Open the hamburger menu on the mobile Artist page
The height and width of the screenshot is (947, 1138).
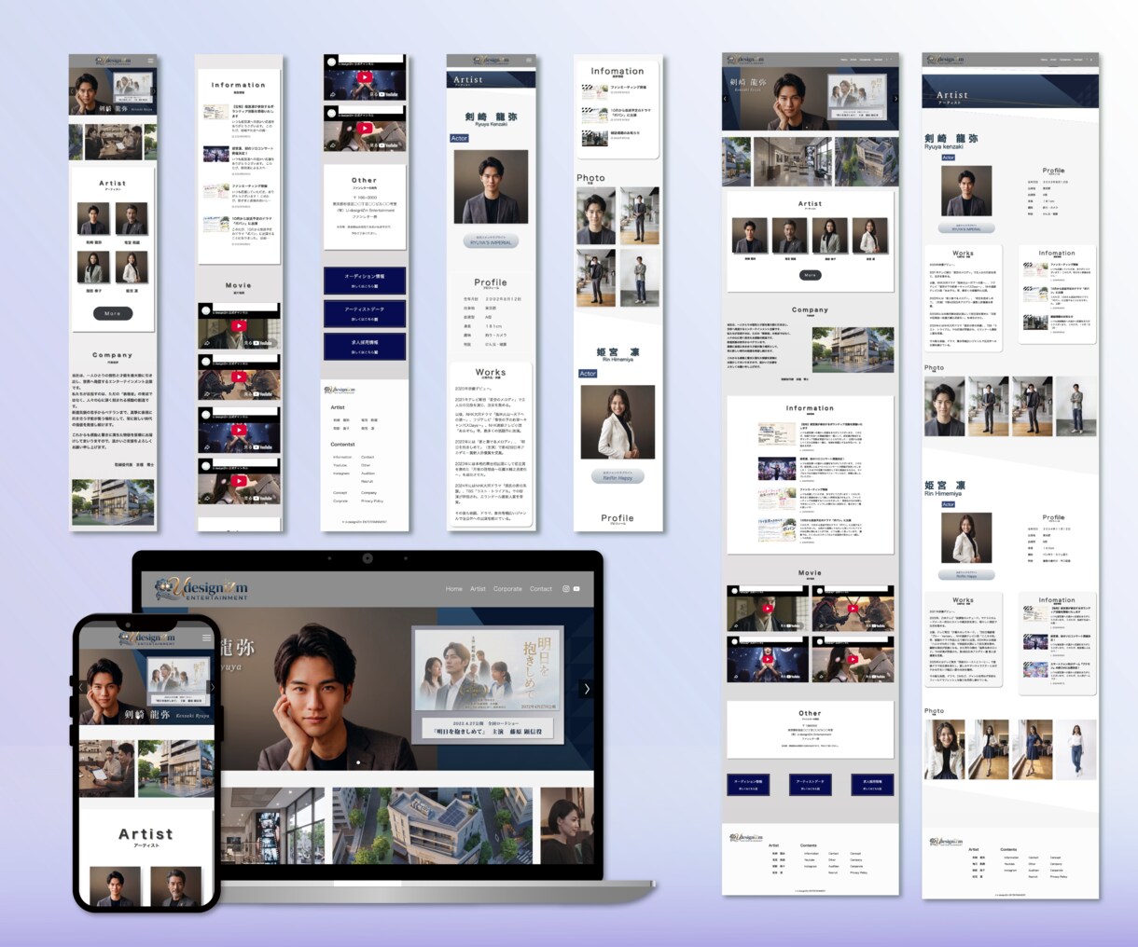tap(528, 61)
